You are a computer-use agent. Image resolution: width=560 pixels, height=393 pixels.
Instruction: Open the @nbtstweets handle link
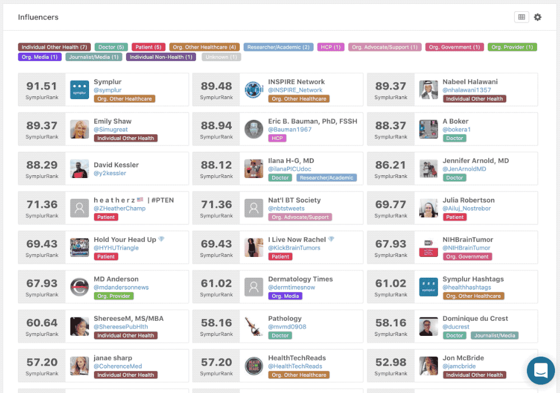[x=286, y=208]
